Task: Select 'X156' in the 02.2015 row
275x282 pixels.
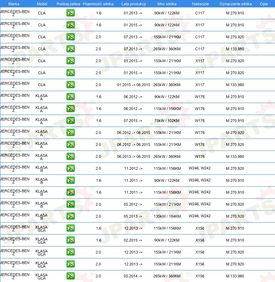Action: tap(200, 240)
